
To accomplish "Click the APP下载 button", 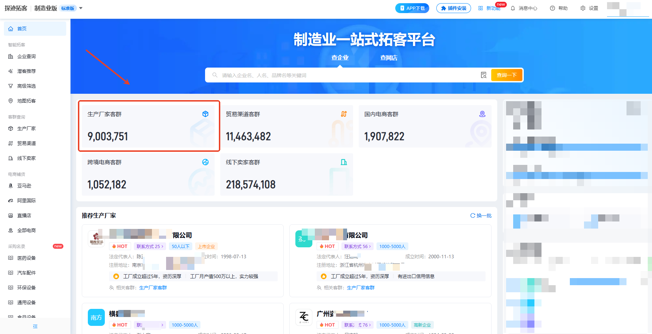I will [x=412, y=8].
